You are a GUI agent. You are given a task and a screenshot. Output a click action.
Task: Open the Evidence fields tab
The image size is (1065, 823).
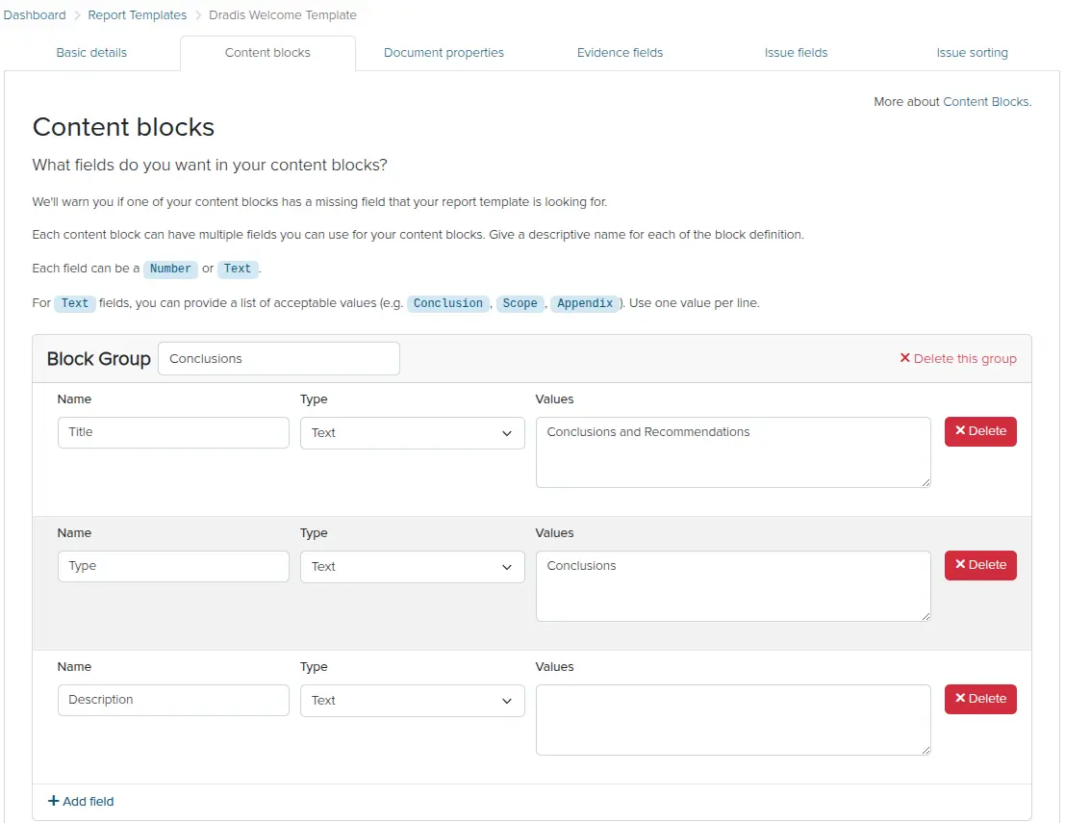(x=620, y=52)
